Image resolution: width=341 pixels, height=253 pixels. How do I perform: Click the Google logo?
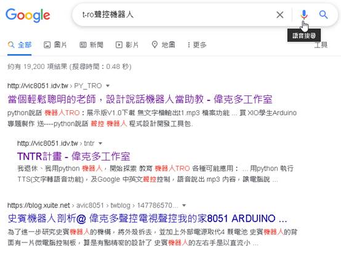[x=28, y=15]
